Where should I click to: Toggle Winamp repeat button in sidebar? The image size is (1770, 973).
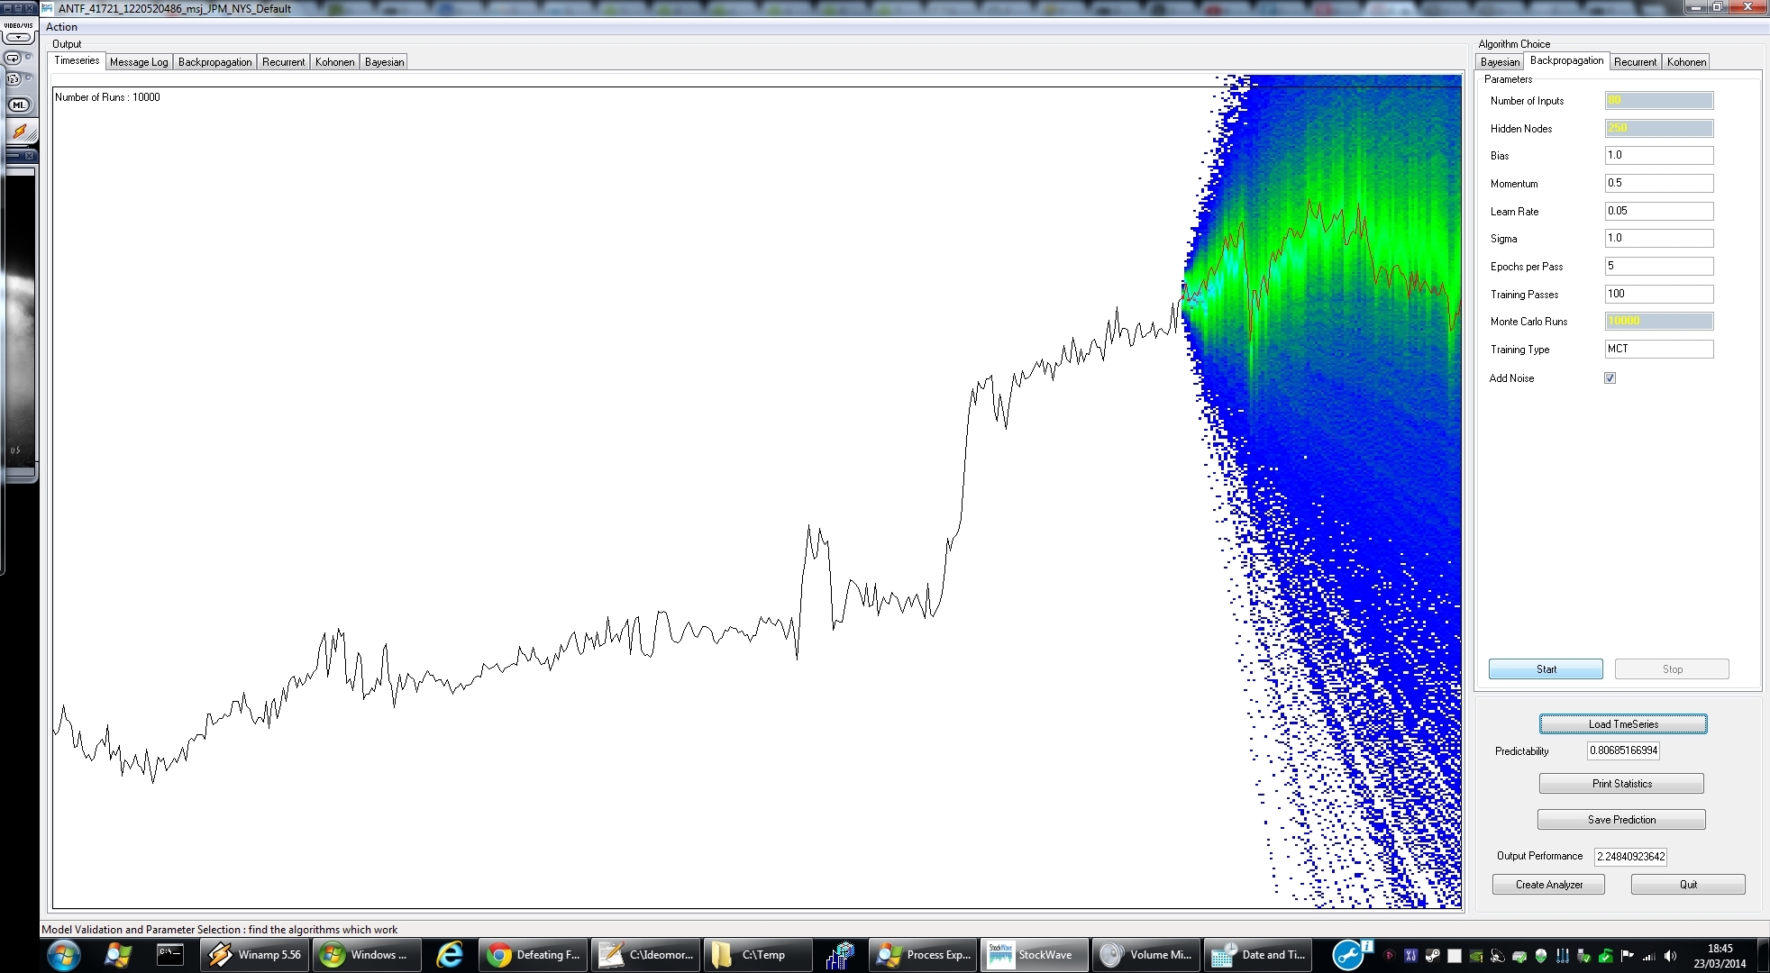click(x=13, y=59)
